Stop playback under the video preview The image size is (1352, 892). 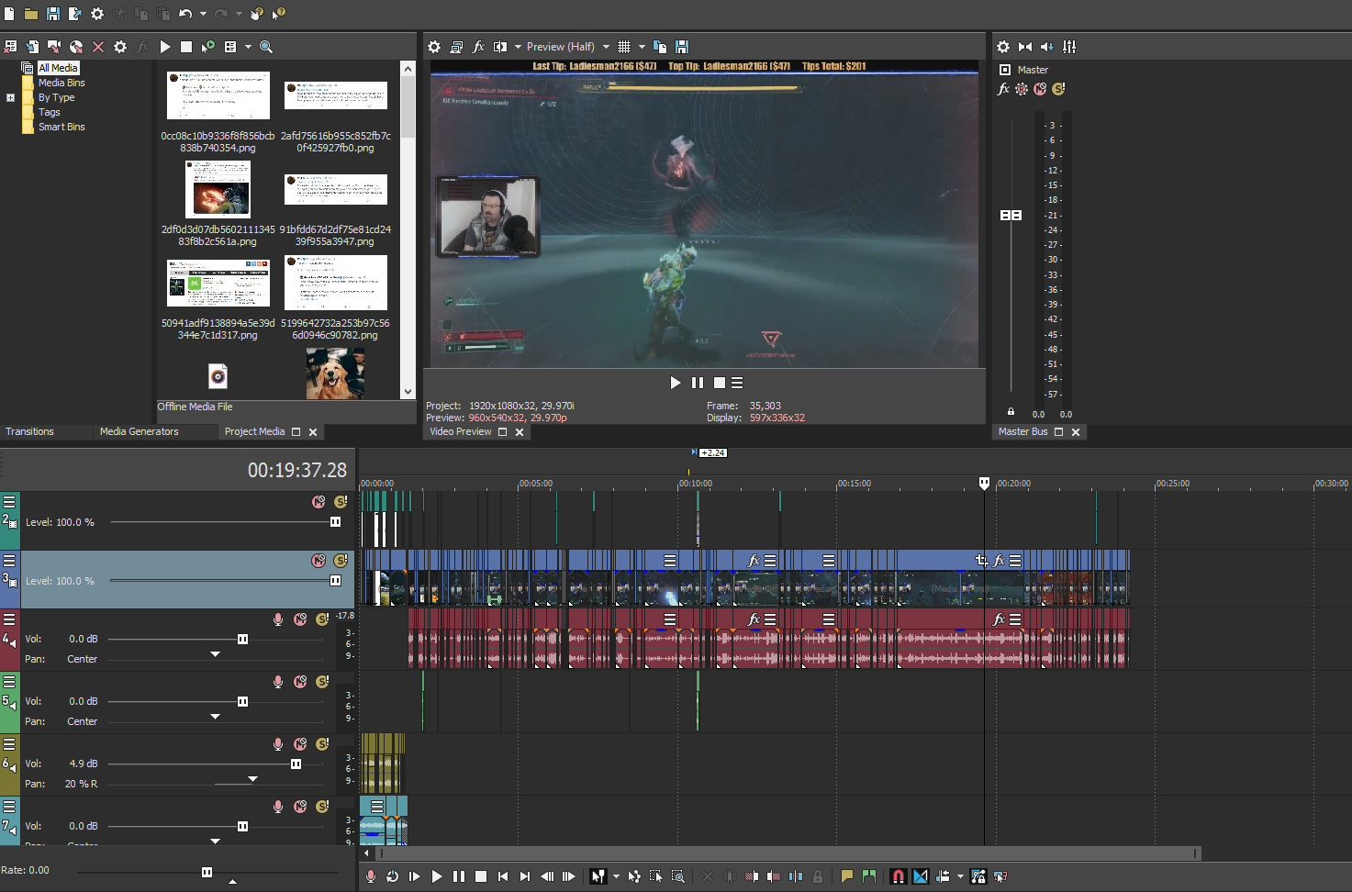click(720, 383)
